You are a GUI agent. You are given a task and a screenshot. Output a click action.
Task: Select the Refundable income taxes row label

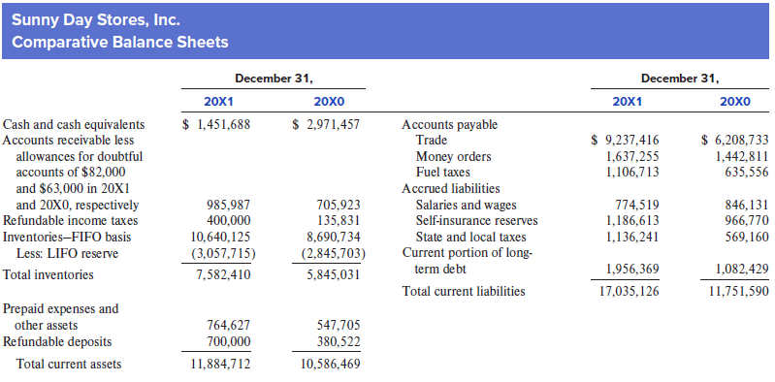[x=71, y=220]
